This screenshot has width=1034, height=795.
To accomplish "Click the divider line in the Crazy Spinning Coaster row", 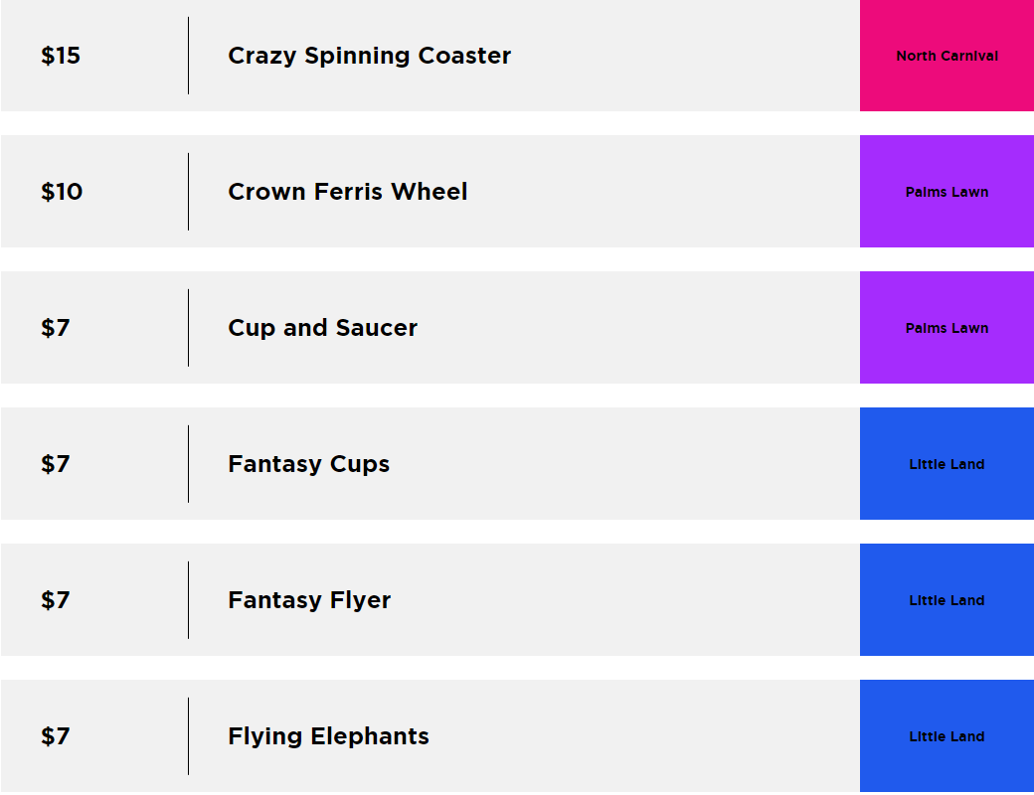I will 188,56.
